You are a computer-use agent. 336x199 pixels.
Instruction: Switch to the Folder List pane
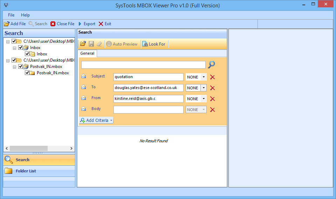[39, 171]
